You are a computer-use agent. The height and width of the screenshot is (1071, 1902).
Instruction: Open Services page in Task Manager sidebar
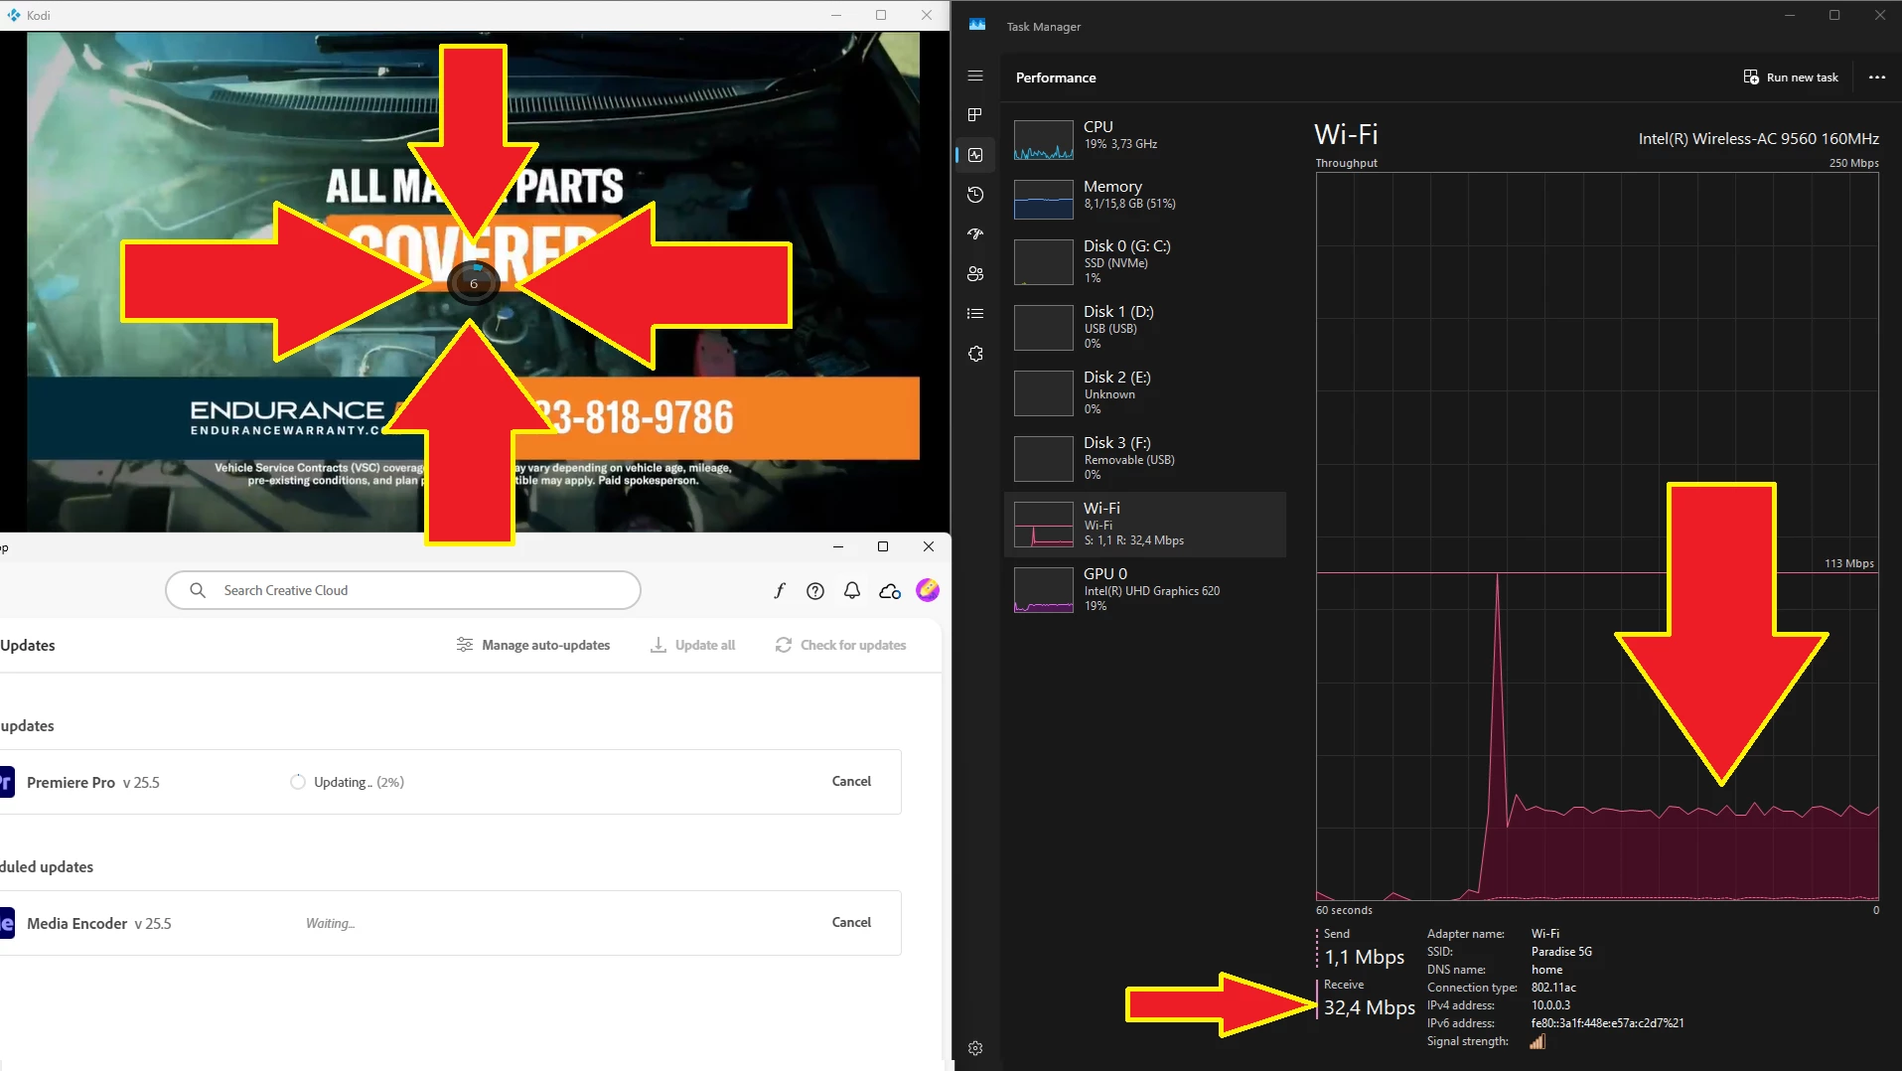975,354
